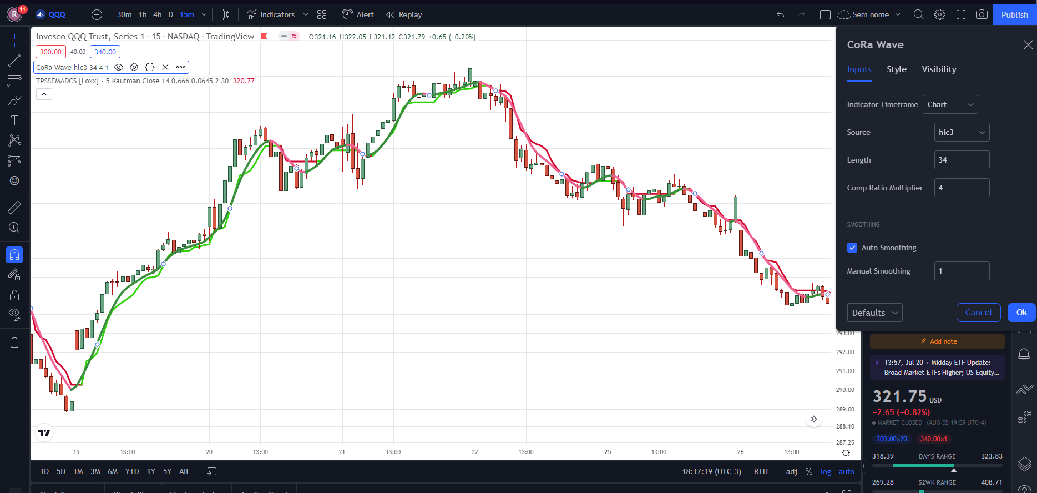Toggle hide all drawings
The height and width of the screenshot is (493, 1037).
pyautogui.click(x=14, y=315)
